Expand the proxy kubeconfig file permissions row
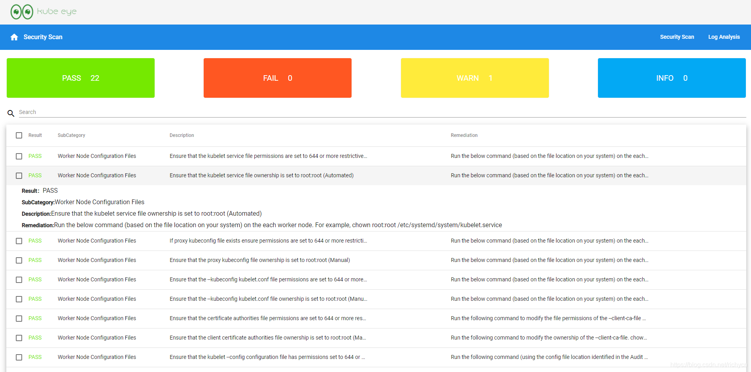Screen dimensions: 751x372 [376, 241]
